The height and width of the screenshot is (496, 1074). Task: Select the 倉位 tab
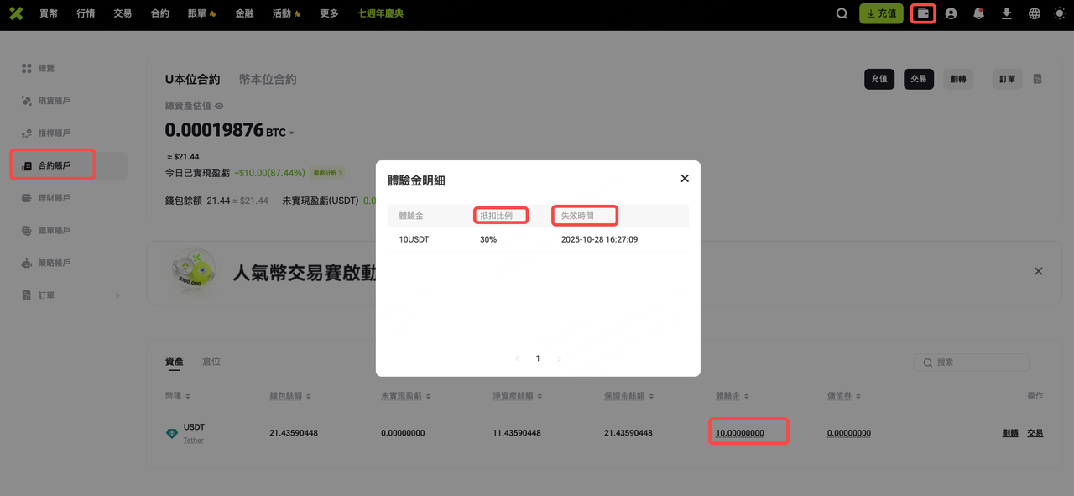[211, 361]
